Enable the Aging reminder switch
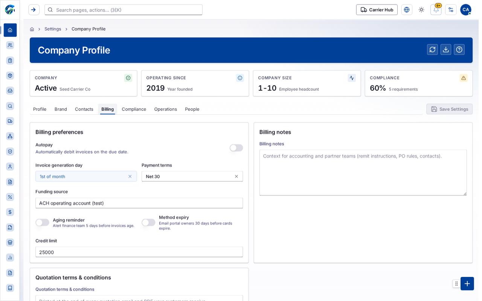Screen dimensions: 482x301 (x=42, y=222)
